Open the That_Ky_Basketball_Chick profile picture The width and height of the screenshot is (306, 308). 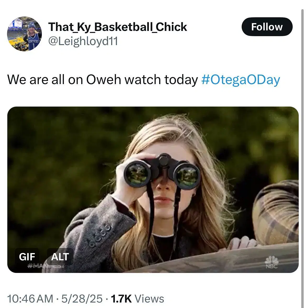click(x=24, y=34)
